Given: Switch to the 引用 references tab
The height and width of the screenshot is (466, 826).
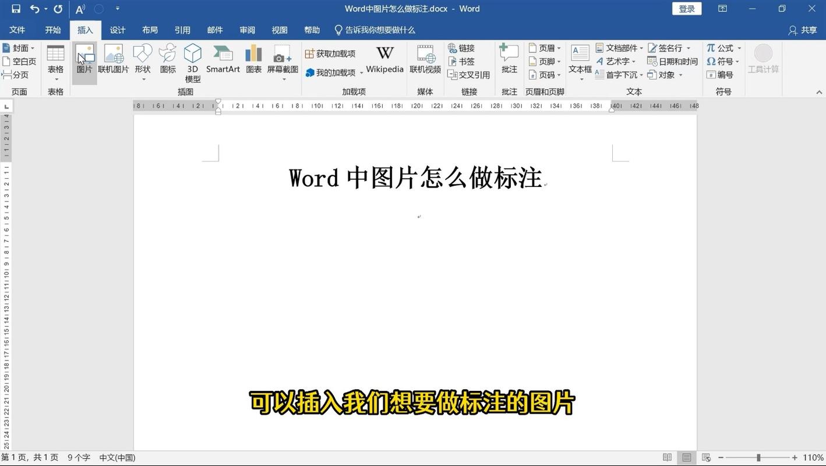Looking at the screenshot, I should tap(182, 30).
